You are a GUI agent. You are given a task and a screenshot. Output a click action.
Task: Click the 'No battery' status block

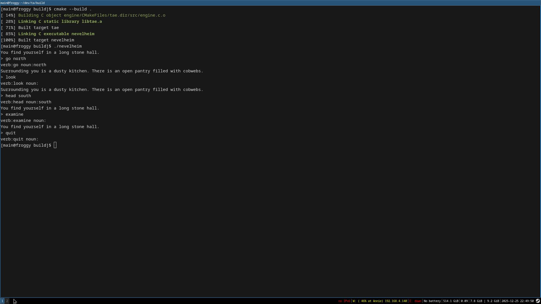[x=432, y=301]
